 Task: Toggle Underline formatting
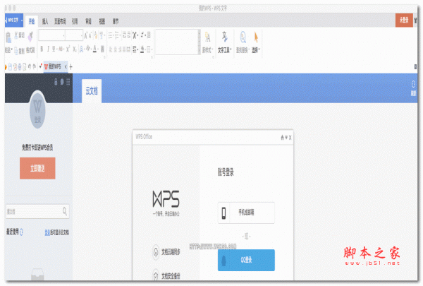54,49
